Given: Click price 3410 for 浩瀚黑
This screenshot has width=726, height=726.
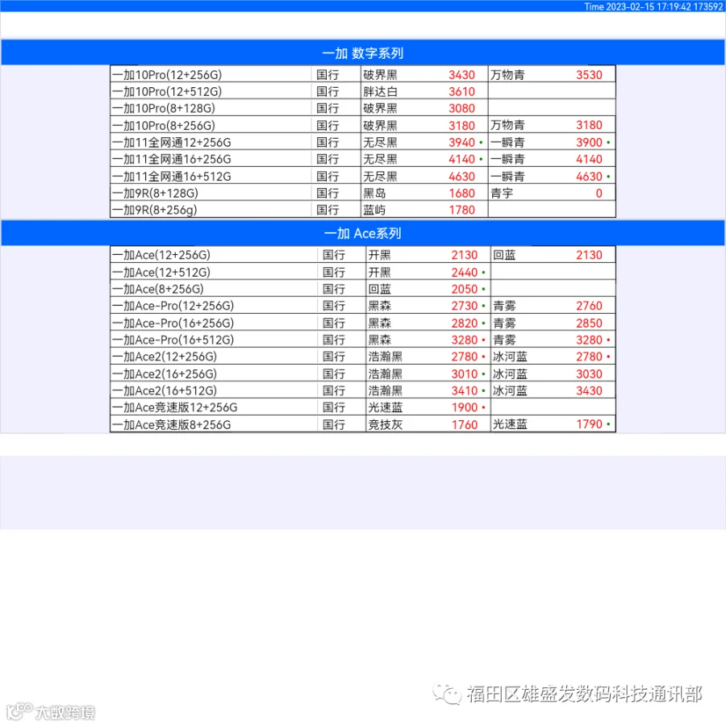Looking at the screenshot, I should coord(465,390).
